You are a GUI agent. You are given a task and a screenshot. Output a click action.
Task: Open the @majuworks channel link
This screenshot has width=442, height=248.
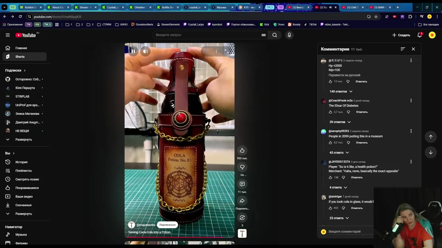(146, 225)
